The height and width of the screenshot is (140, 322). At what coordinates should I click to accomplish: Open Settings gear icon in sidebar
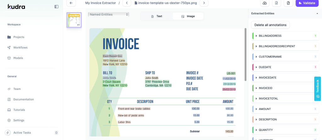[9, 120]
